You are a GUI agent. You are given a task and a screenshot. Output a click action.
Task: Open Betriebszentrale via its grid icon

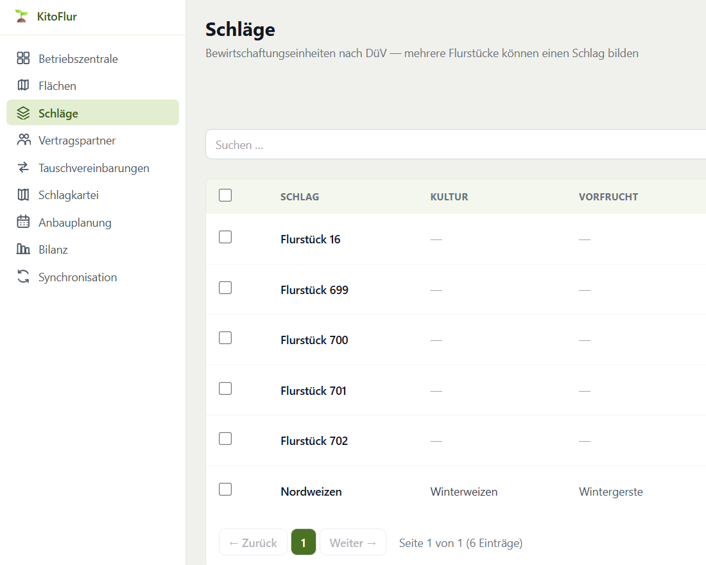point(23,58)
